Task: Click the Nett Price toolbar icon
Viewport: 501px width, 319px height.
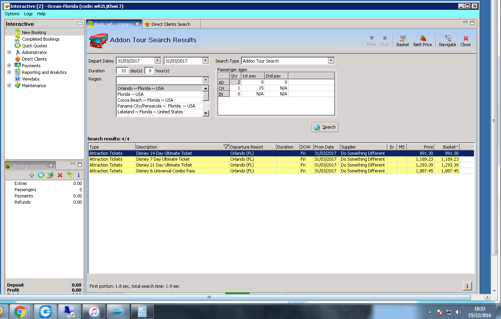Action: [422, 41]
